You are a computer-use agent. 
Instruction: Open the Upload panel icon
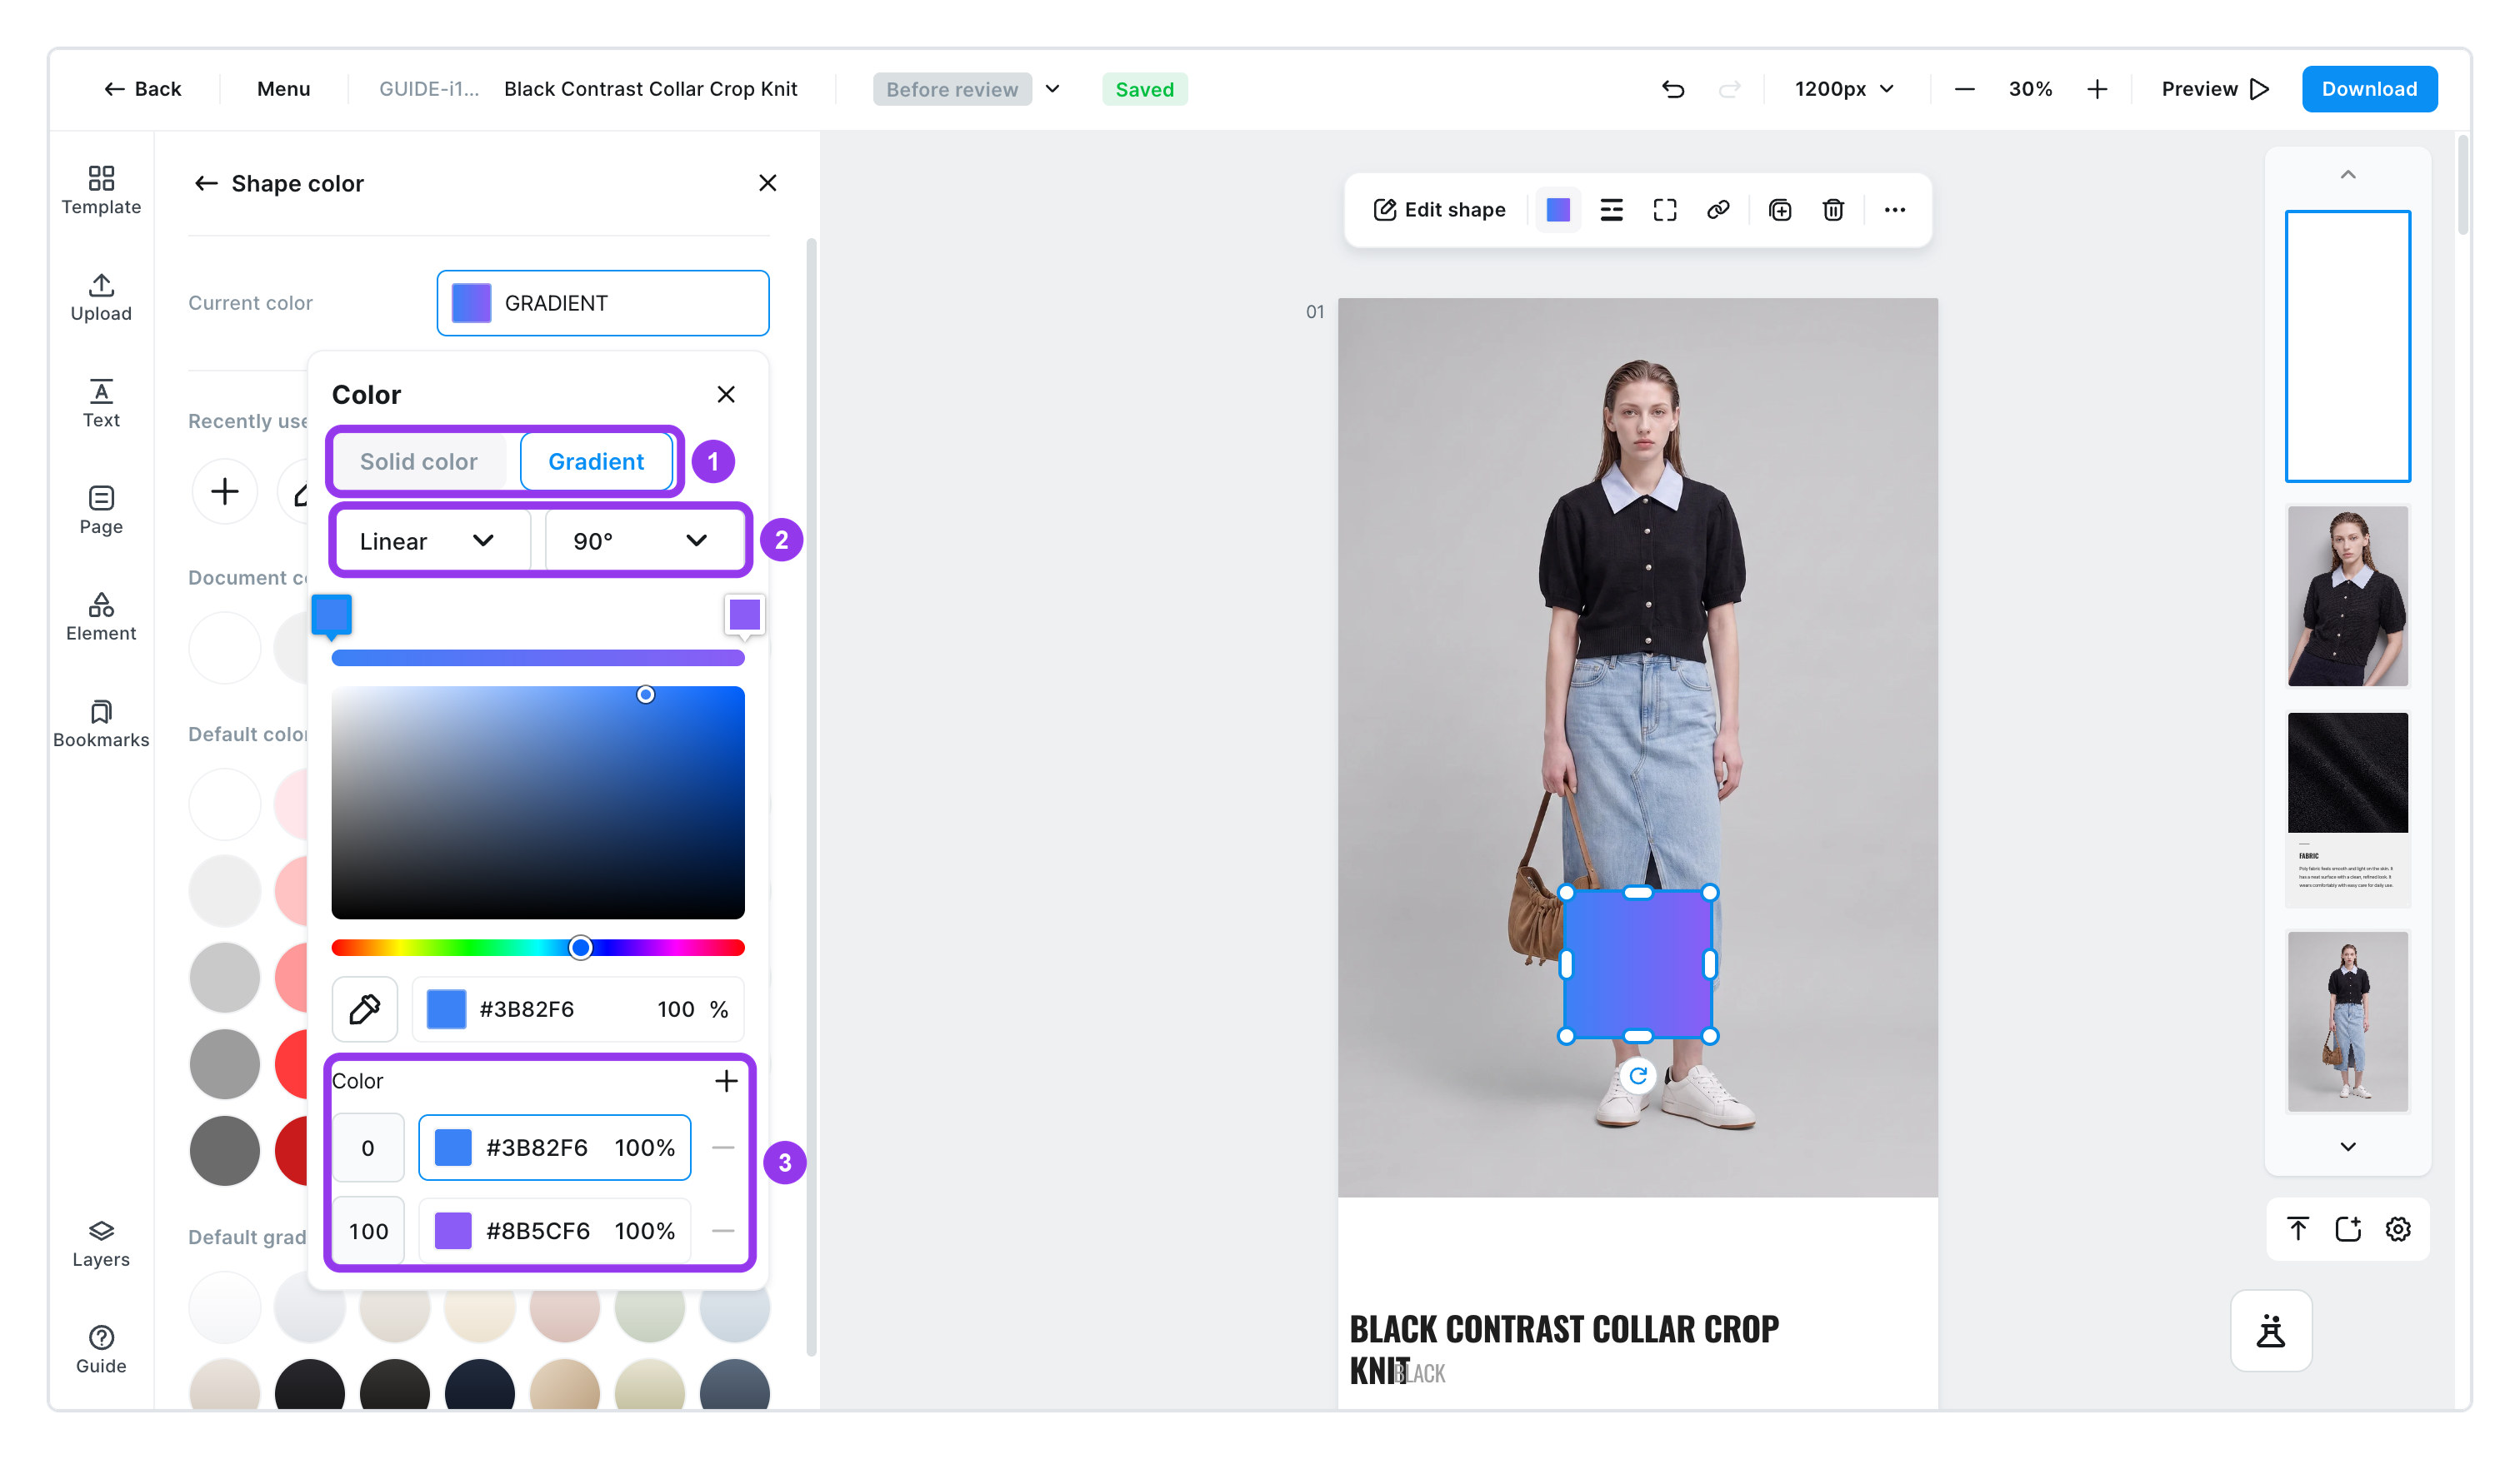pos(101,296)
